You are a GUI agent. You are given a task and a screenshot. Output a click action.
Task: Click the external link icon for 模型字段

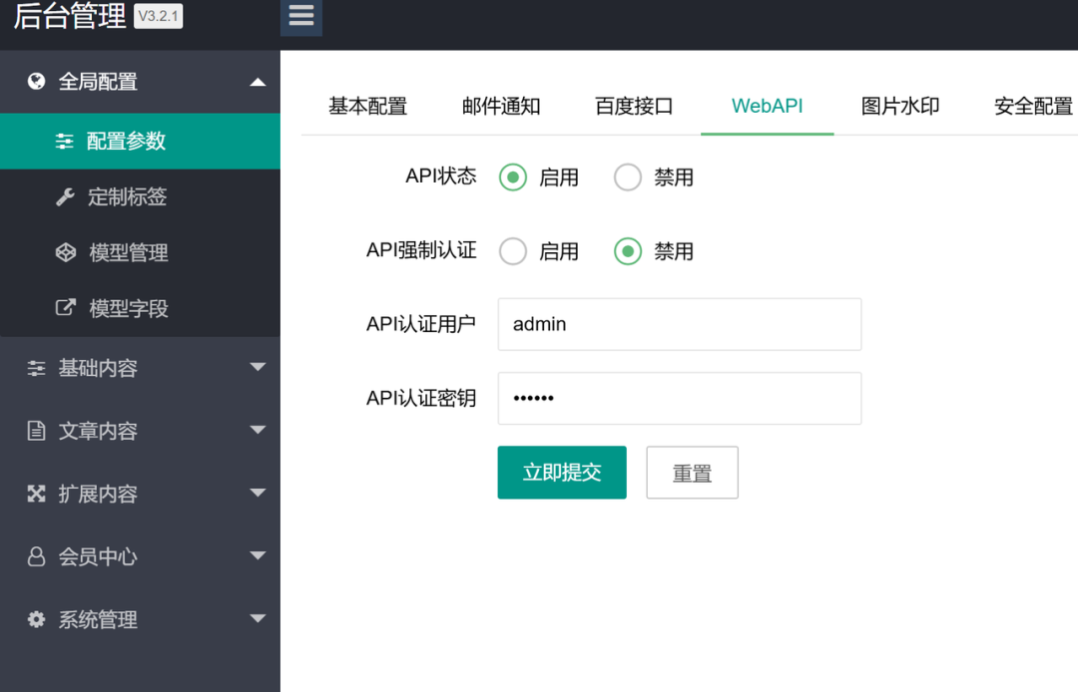(x=65, y=308)
